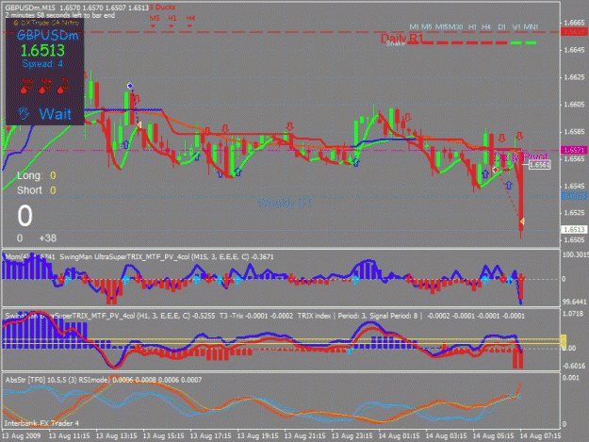
Task: Click the down arrow under 3 Ducks M5
Action: [153, 26]
